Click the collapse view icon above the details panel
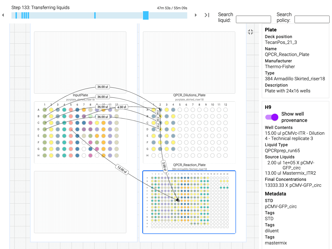 pyautogui.click(x=250, y=32)
